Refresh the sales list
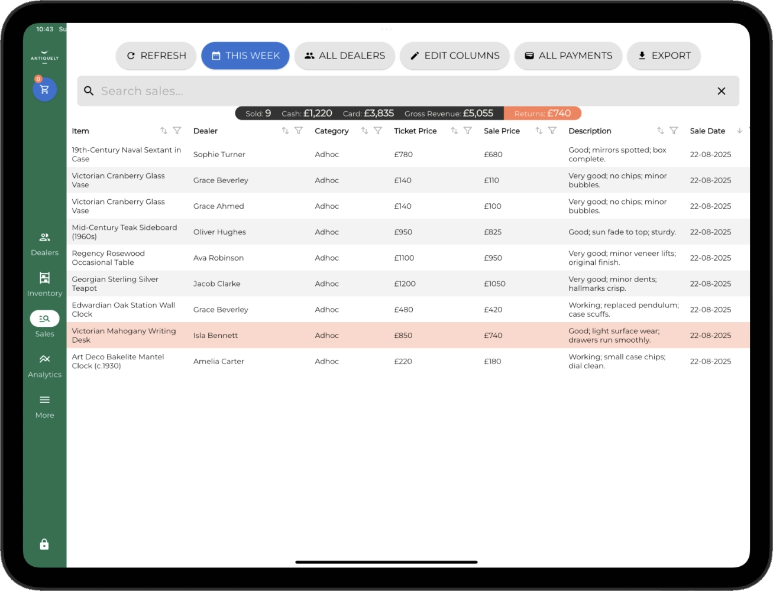The image size is (773, 591). click(156, 56)
